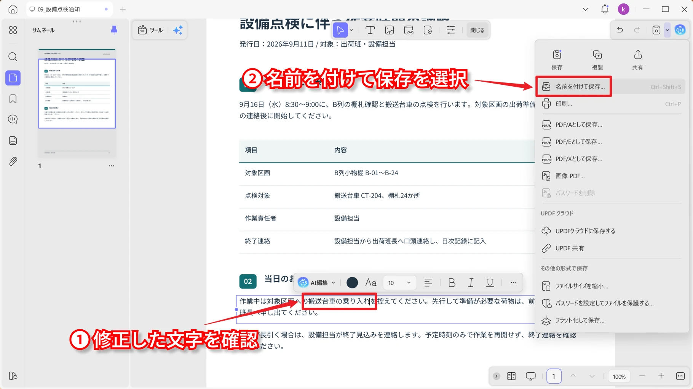This screenshot has height=389, width=693.
Task: Select the text edit T tool
Action: coord(370,30)
